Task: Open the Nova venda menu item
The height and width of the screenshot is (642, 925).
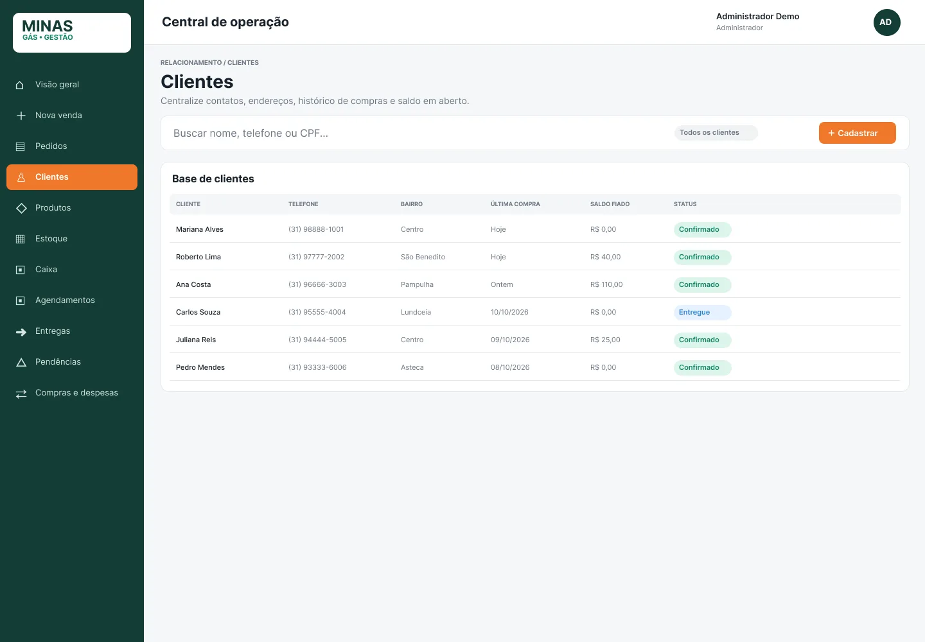Action: point(72,116)
